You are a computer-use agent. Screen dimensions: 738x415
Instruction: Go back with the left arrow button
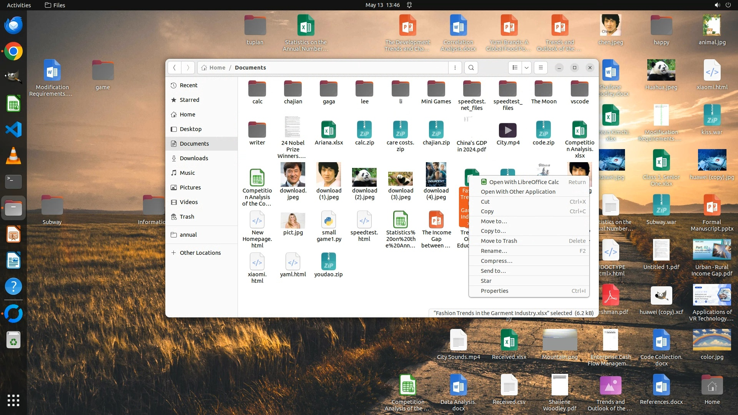tap(175, 68)
